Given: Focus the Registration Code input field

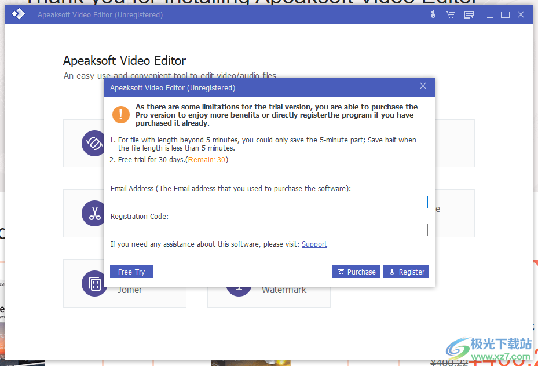Looking at the screenshot, I should (x=269, y=230).
